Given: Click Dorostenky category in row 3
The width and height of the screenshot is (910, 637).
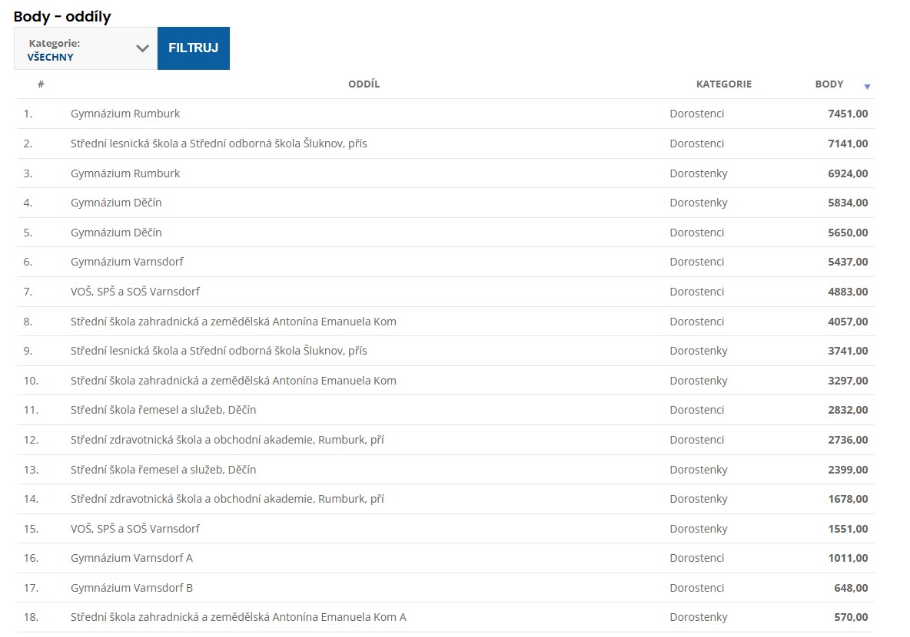Looking at the screenshot, I should click(x=698, y=173).
